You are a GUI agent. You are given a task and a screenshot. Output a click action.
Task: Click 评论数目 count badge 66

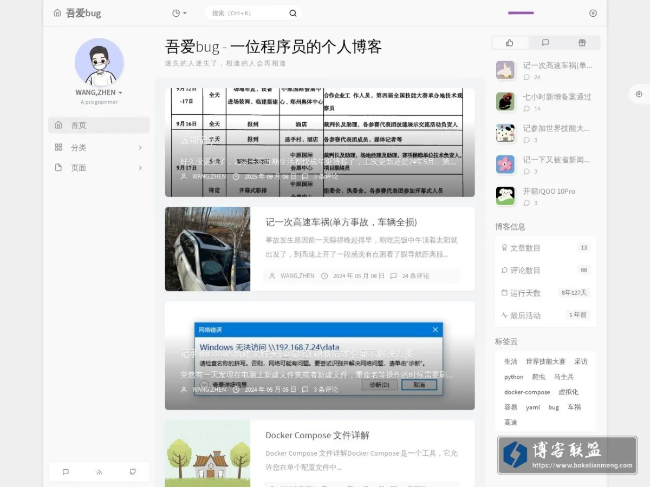click(583, 270)
